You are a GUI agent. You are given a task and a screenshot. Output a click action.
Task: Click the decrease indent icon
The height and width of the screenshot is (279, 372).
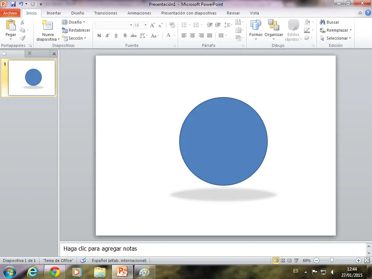[210, 25]
